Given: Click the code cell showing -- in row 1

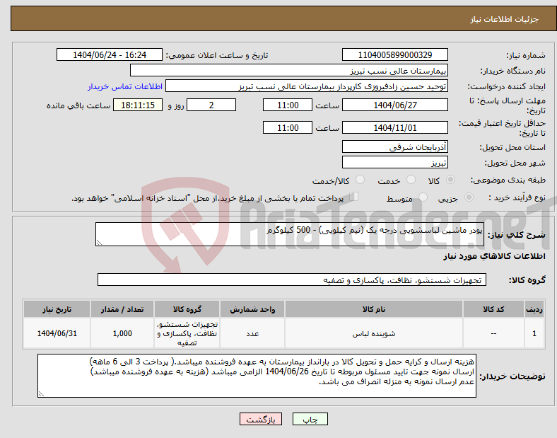Looking at the screenshot, I should click(493, 333).
